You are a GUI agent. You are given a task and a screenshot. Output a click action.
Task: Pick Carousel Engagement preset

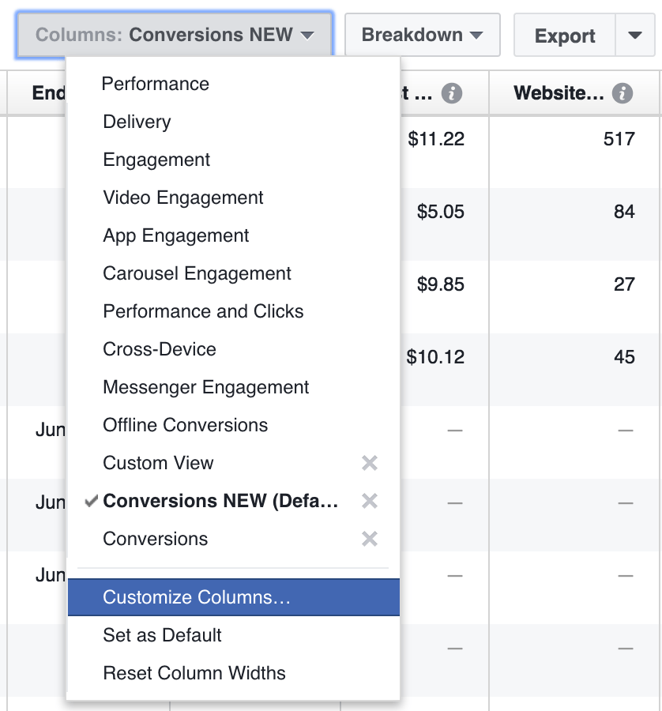(x=234, y=273)
